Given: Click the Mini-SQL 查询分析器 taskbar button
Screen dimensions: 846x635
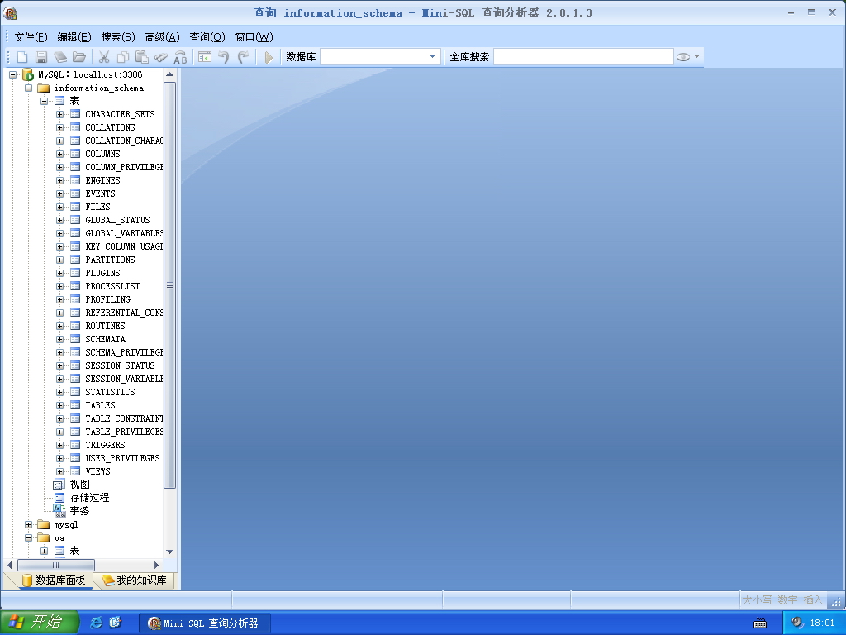Looking at the screenshot, I should click(205, 623).
